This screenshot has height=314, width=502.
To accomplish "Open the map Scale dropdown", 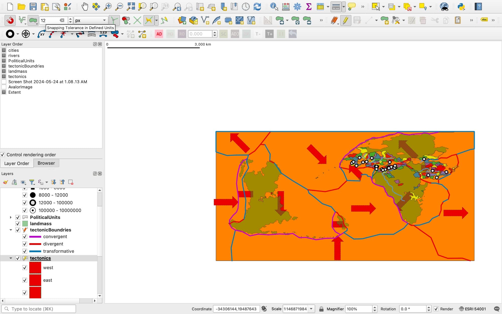I will (311, 309).
